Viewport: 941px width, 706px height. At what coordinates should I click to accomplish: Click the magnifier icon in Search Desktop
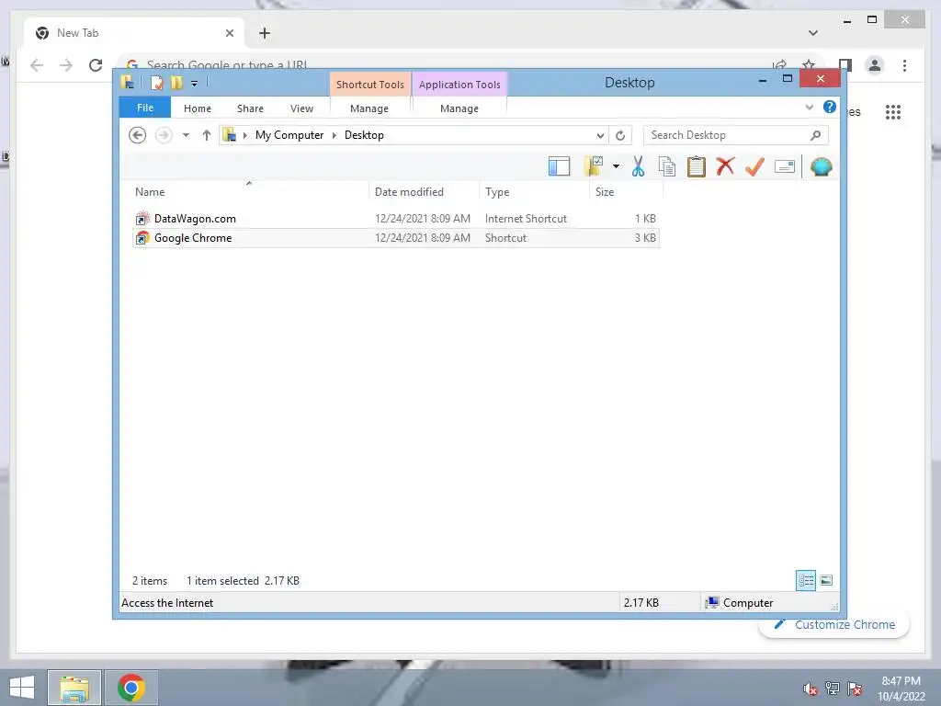(815, 135)
